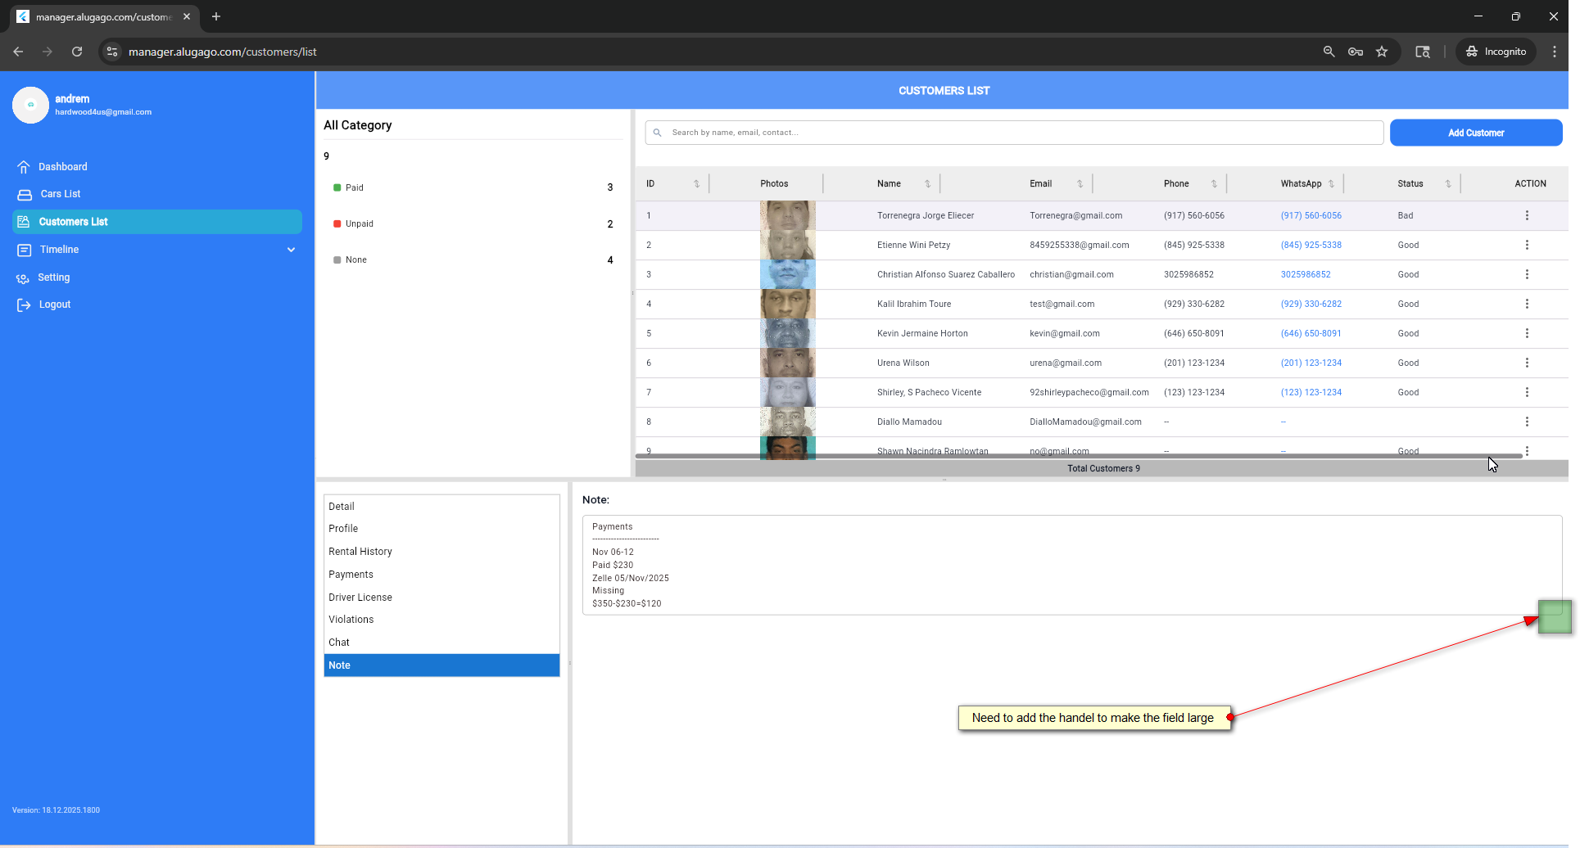Open three-dot action menu for Kalil Ibrahim Toure

[1526, 304]
